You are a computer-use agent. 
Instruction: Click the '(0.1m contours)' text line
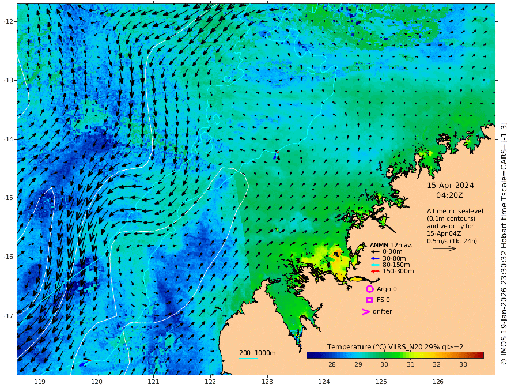(x=451, y=218)
